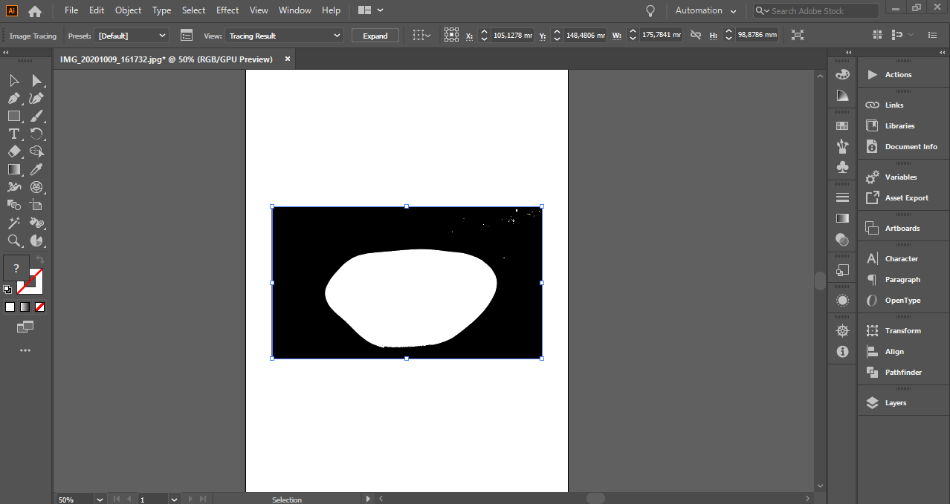Select the Gradient tool
Viewport: 950px width, 504px height.
click(x=14, y=169)
